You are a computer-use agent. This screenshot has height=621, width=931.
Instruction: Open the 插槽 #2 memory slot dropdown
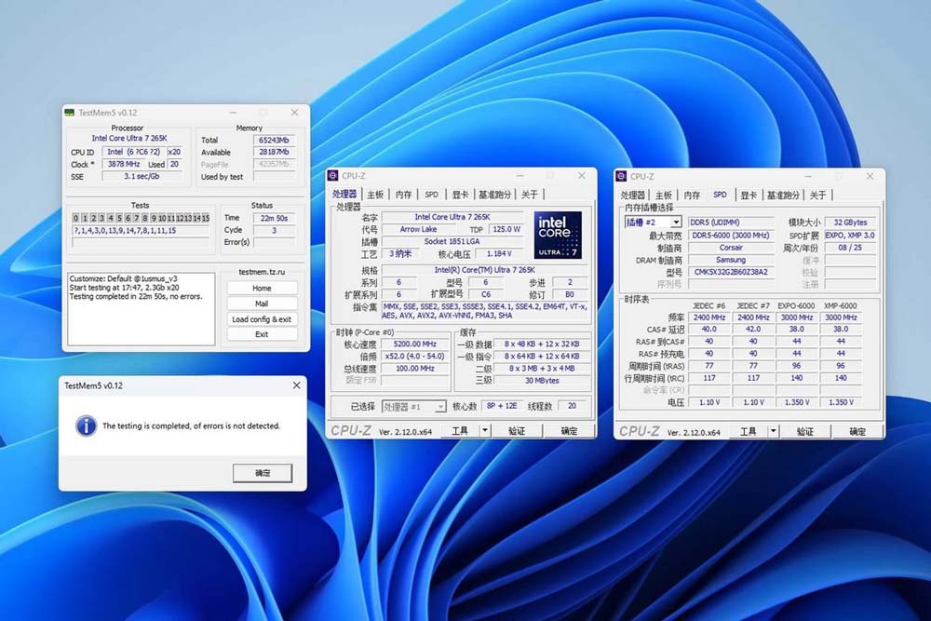[x=676, y=222]
